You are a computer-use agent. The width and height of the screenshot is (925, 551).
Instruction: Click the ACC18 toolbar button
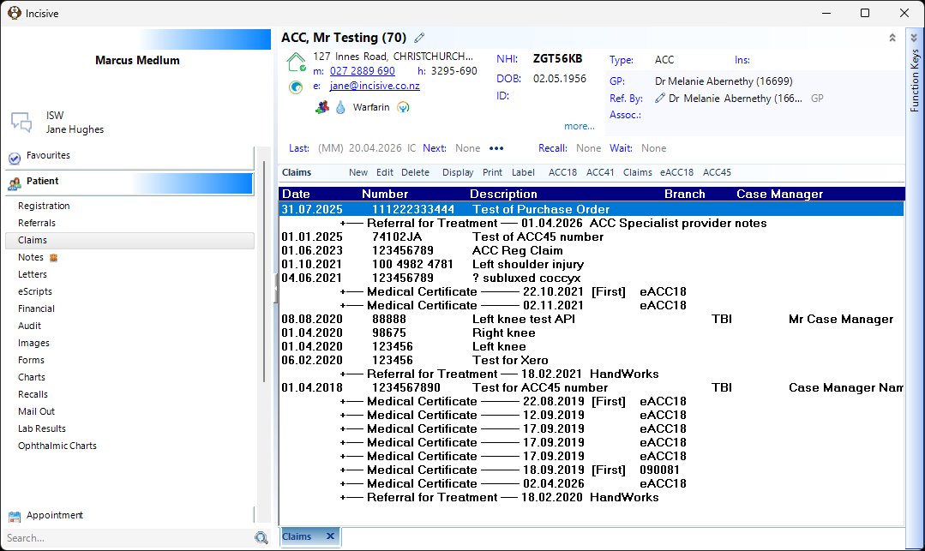point(562,172)
